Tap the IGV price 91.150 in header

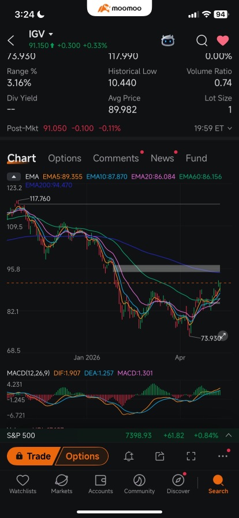(x=39, y=46)
